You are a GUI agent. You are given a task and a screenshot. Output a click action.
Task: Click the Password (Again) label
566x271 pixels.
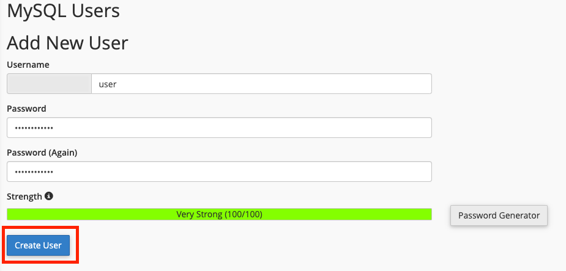pyautogui.click(x=42, y=153)
